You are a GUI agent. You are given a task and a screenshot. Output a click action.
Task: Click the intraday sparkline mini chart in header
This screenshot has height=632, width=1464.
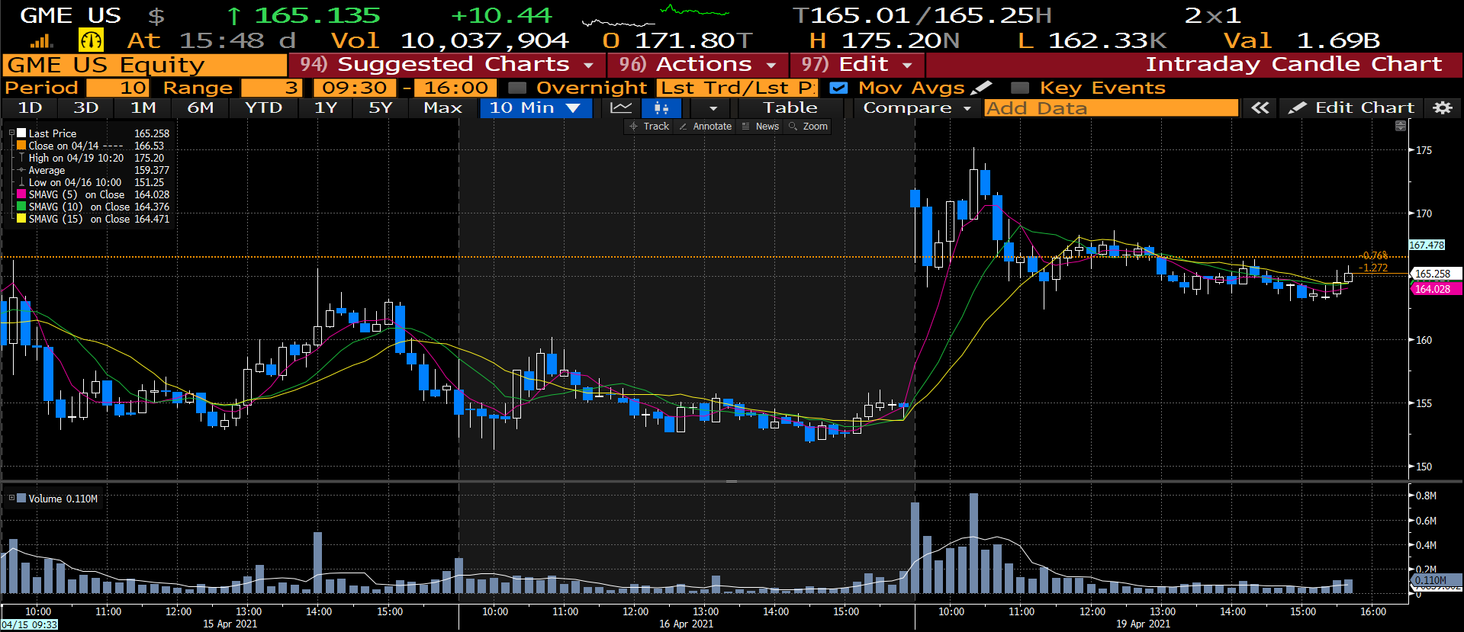point(655,15)
